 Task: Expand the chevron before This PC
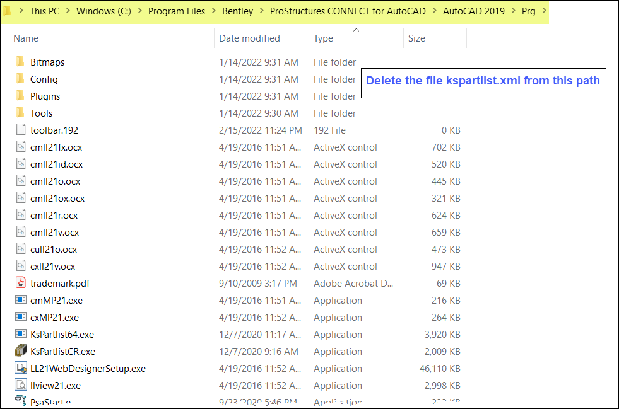click(21, 11)
